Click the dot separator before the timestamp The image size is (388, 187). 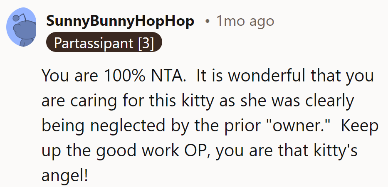[207, 22]
